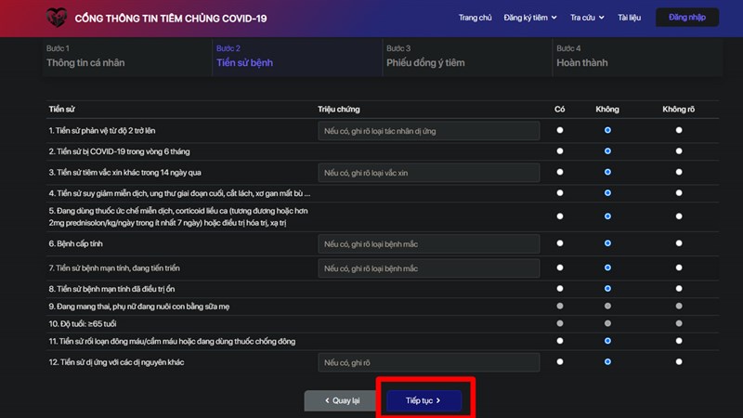Select Không for 3. tiêm vắc xin khác
Viewport: 743px width, 418px height.
pos(607,172)
